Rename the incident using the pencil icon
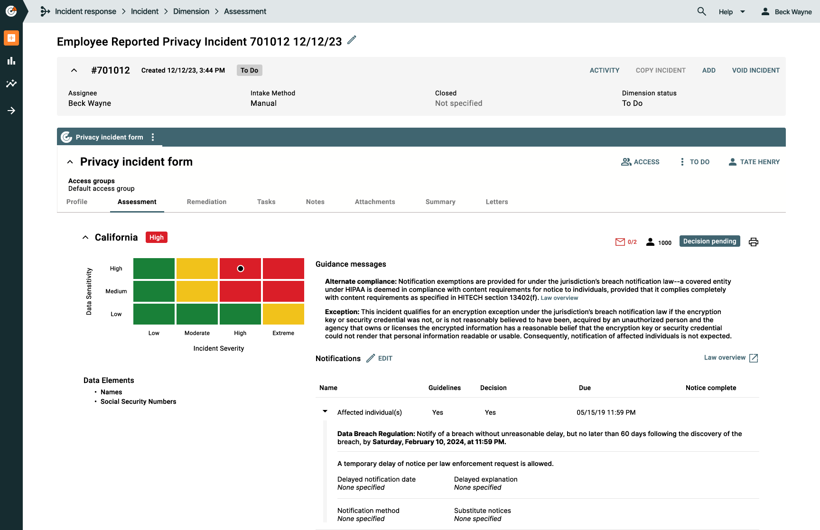The image size is (820, 530). click(351, 41)
